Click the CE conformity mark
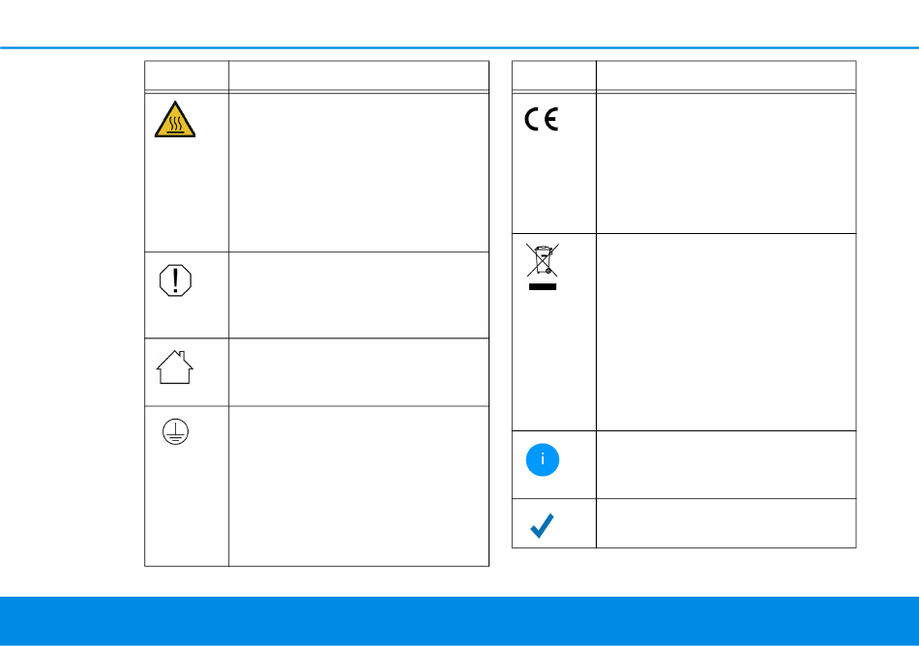The width and height of the screenshot is (919, 646). pos(542,119)
